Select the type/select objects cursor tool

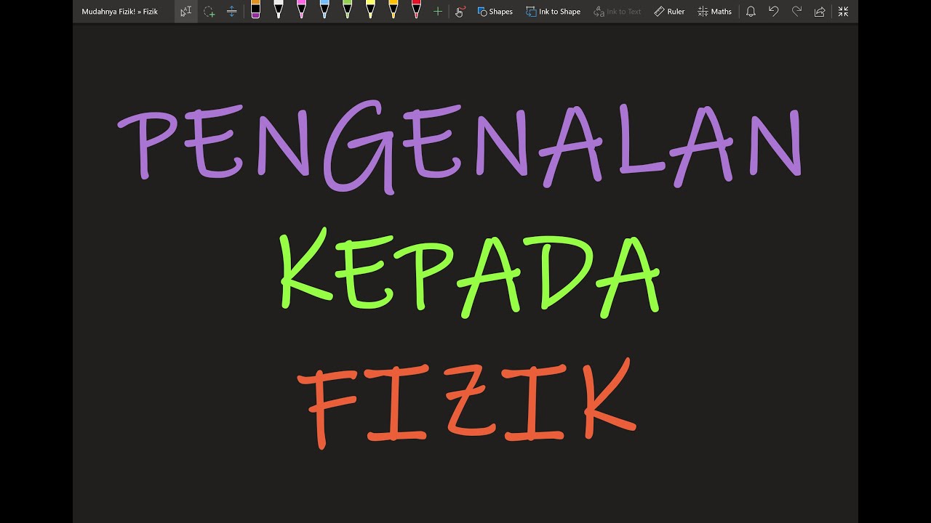tap(185, 12)
